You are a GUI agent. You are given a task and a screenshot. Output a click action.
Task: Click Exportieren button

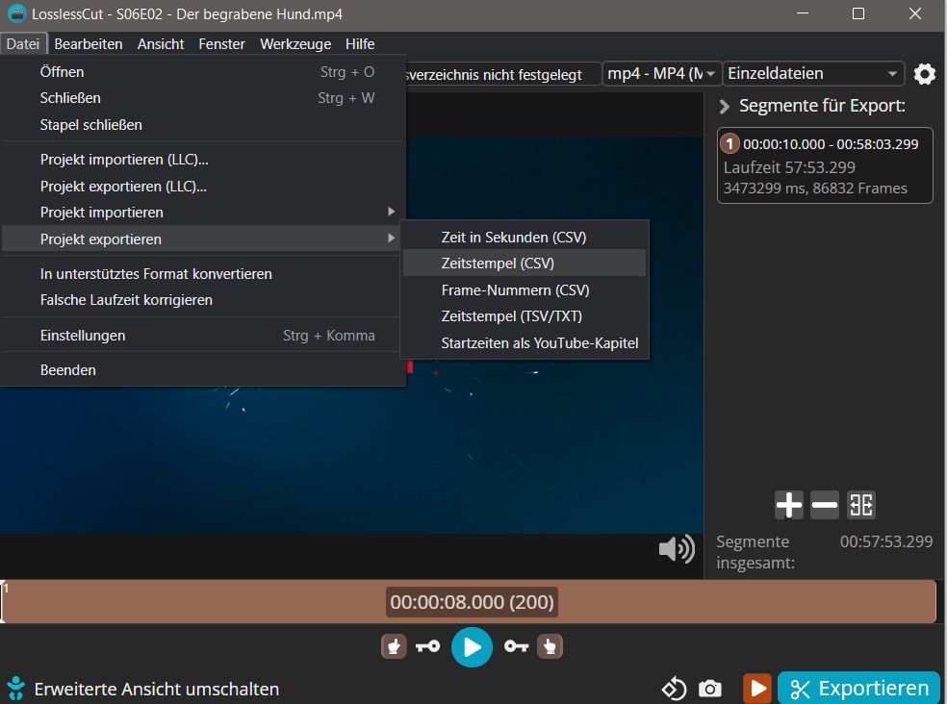858,689
